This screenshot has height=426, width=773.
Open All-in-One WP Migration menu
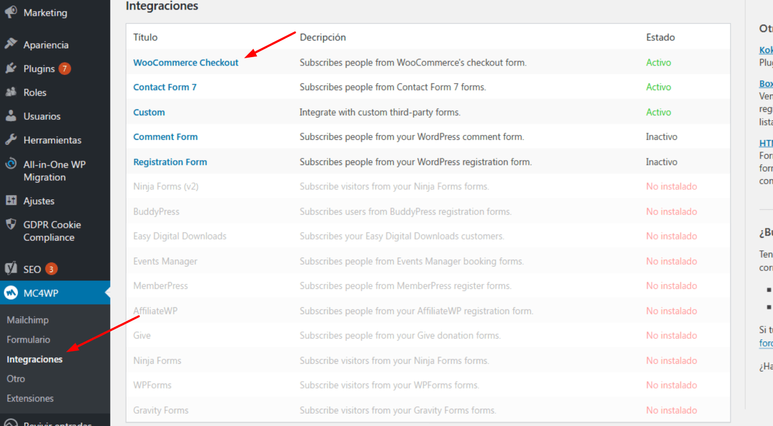click(x=55, y=171)
